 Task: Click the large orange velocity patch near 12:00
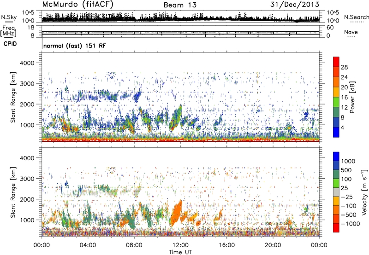point(177,214)
